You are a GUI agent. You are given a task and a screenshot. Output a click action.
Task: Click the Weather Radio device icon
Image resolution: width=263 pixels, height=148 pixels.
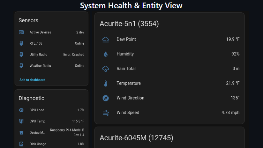point(21,66)
